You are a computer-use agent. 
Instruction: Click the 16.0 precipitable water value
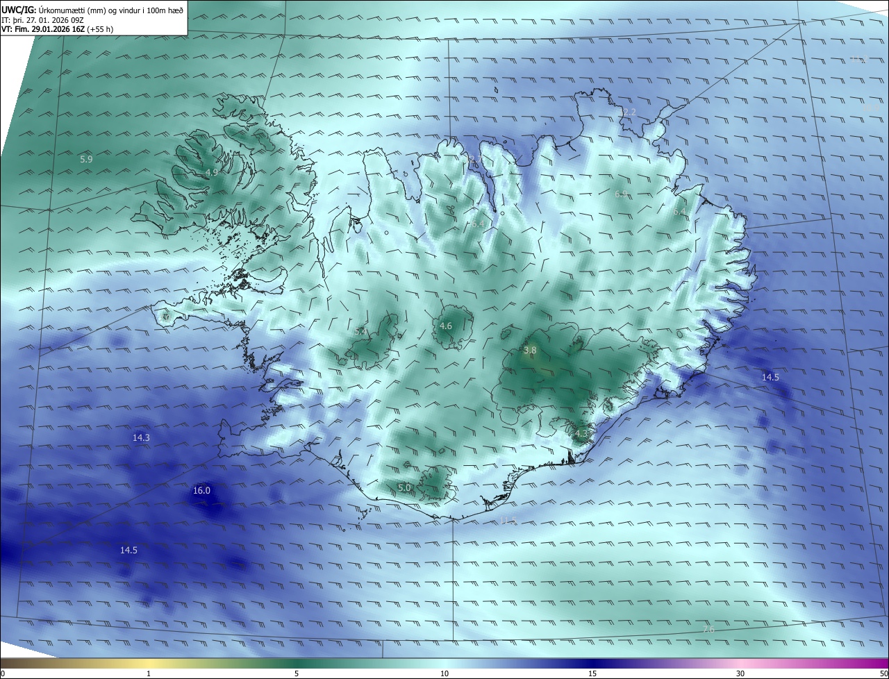pos(201,491)
